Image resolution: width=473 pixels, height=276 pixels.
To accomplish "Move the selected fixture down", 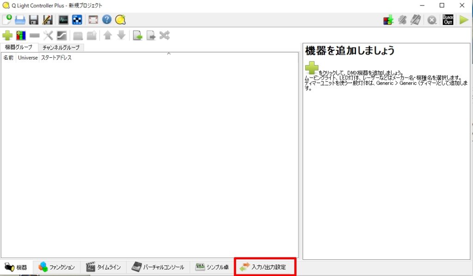I will [x=121, y=36].
